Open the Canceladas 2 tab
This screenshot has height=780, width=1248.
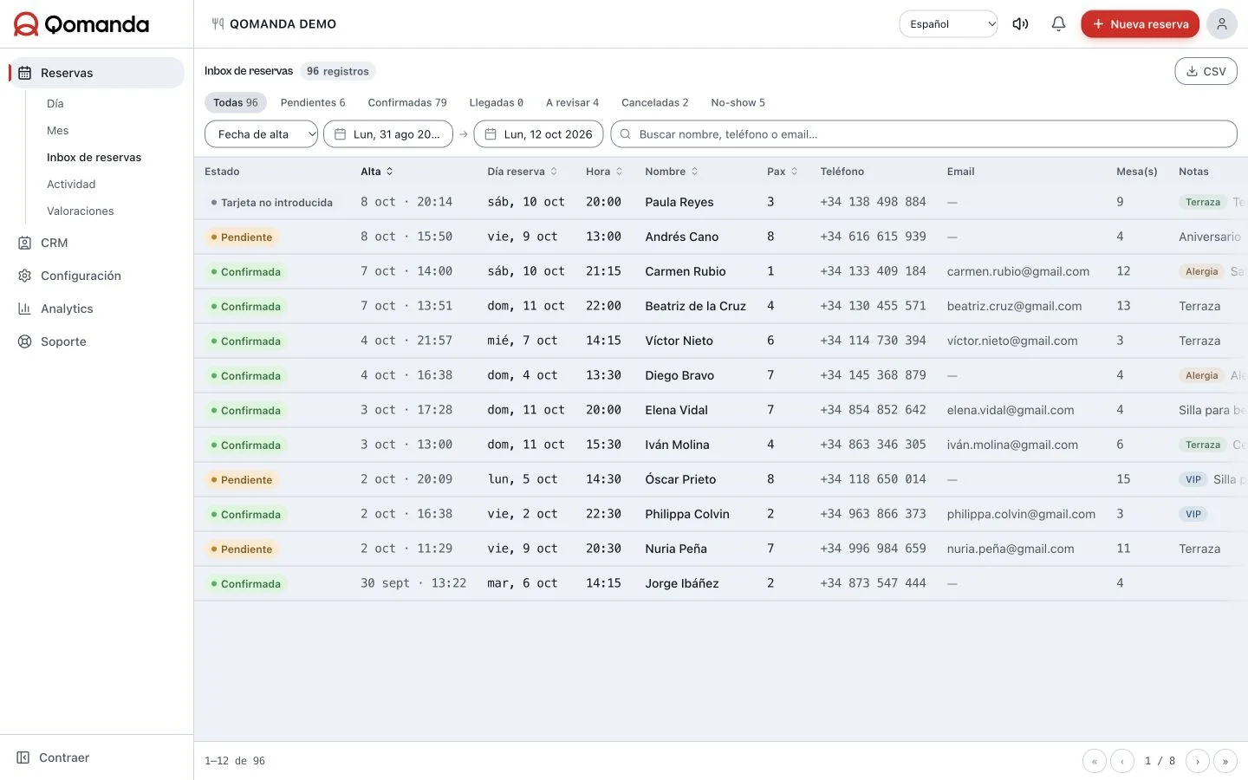tap(655, 102)
